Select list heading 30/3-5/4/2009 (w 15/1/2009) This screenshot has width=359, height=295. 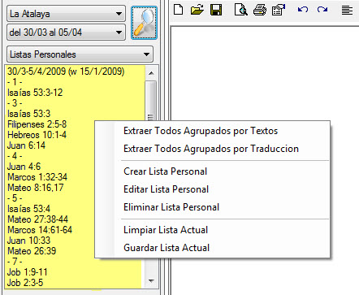pyautogui.click(x=66, y=72)
